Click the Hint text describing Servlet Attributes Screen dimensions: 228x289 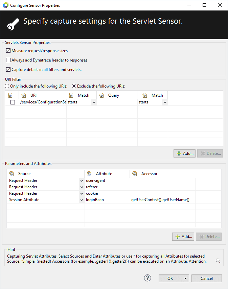[107, 259]
